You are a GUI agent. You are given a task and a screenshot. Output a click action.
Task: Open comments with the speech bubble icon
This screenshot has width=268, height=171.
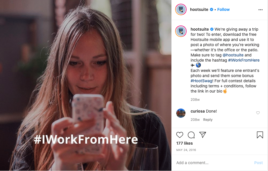pyautogui.click(x=191, y=135)
